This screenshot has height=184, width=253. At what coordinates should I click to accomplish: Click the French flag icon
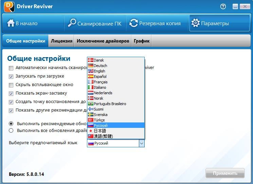click(91, 82)
